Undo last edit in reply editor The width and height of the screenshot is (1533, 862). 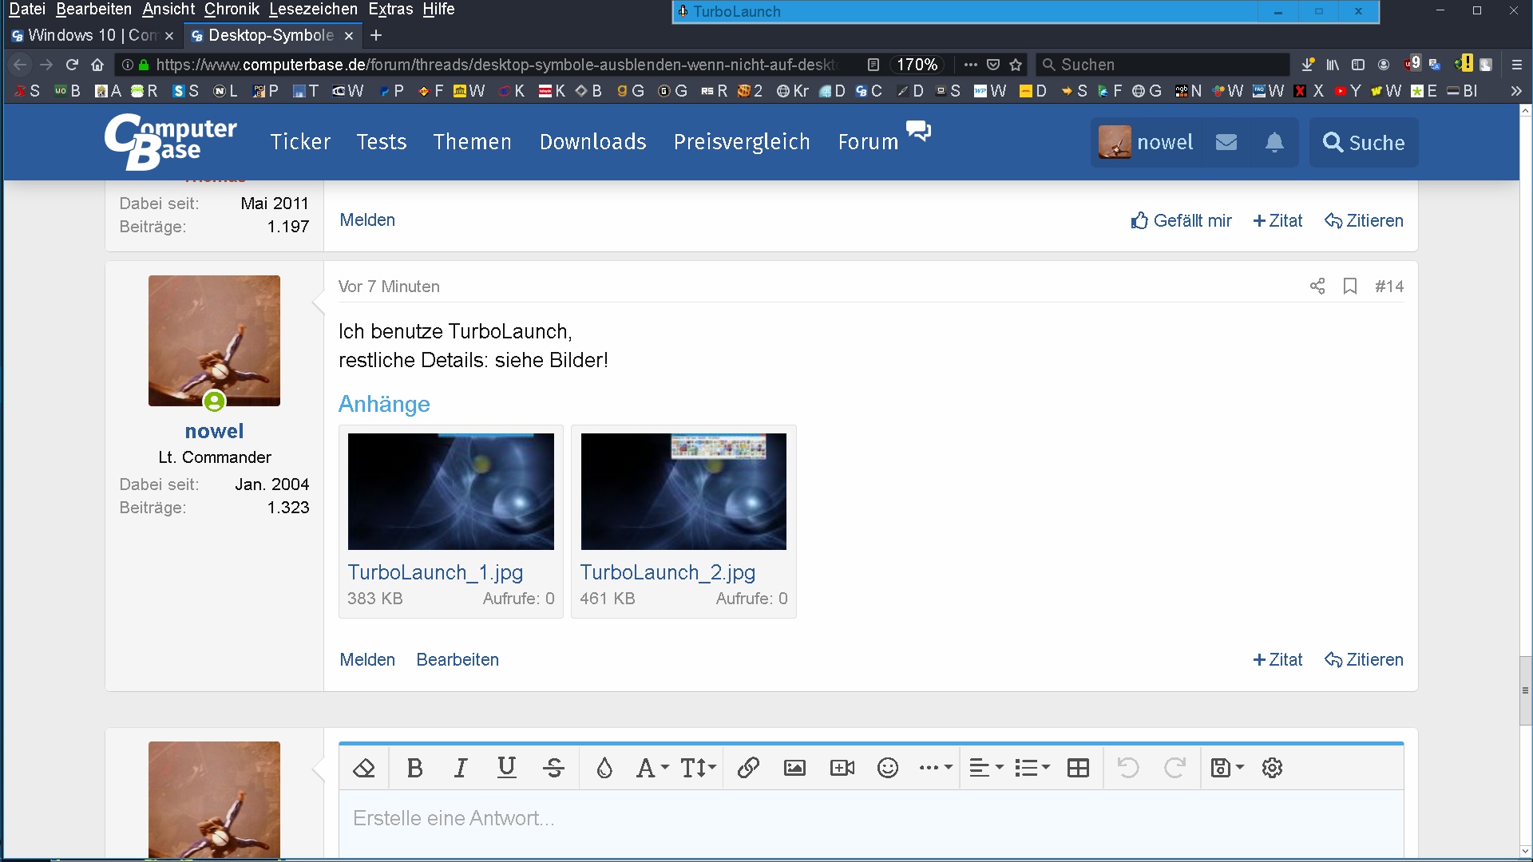point(1128,768)
